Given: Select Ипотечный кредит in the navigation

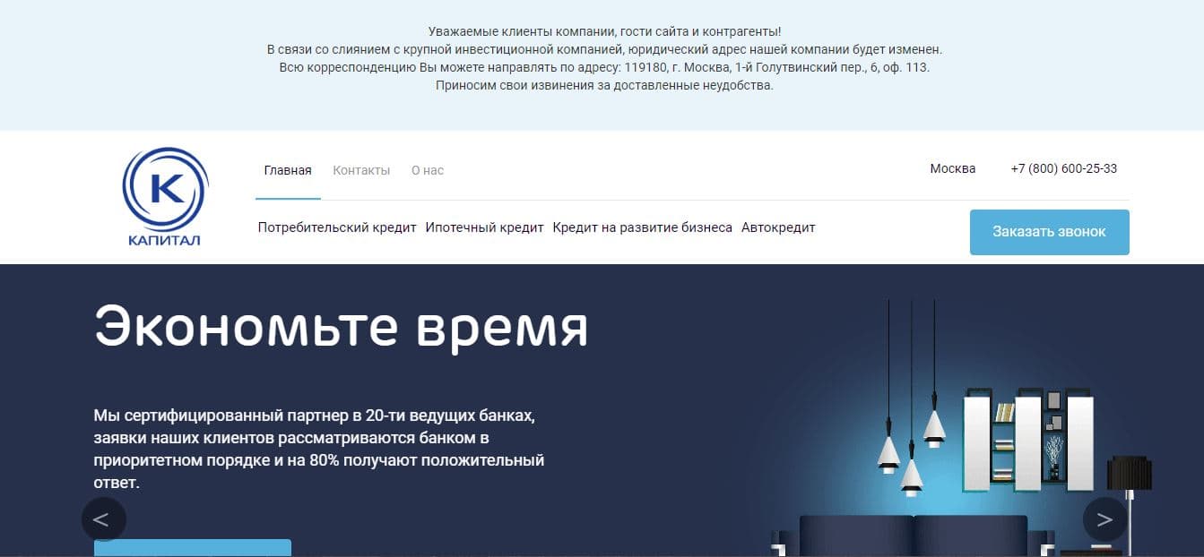Looking at the screenshot, I should (x=488, y=227).
